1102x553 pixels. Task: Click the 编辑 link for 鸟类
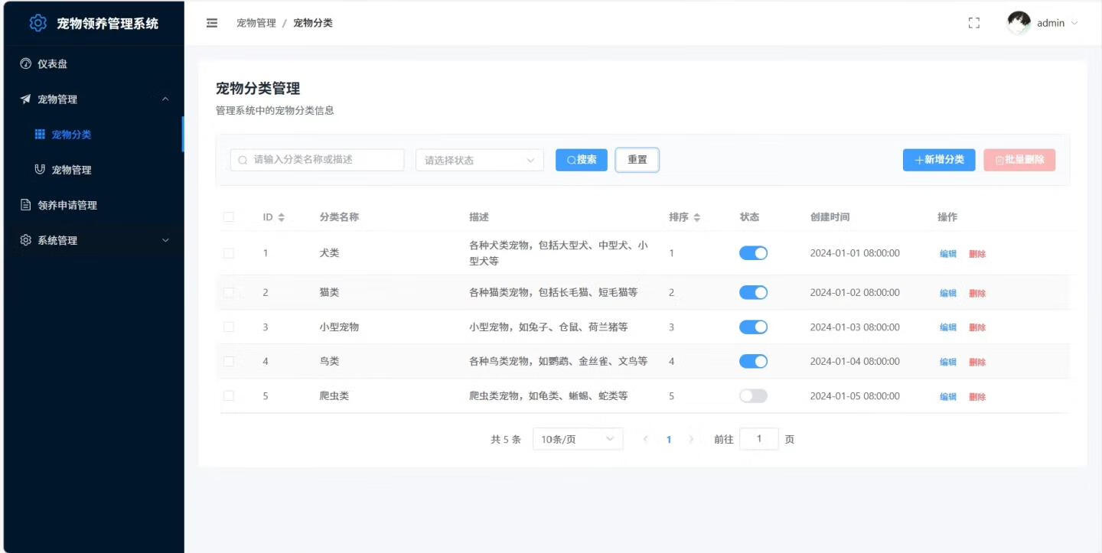948,361
